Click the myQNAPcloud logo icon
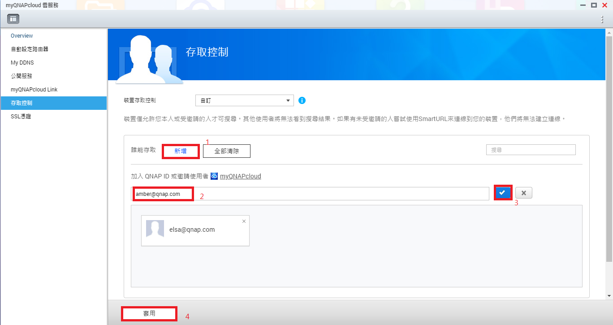This screenshot has height=325, width=613. point(214,176)
